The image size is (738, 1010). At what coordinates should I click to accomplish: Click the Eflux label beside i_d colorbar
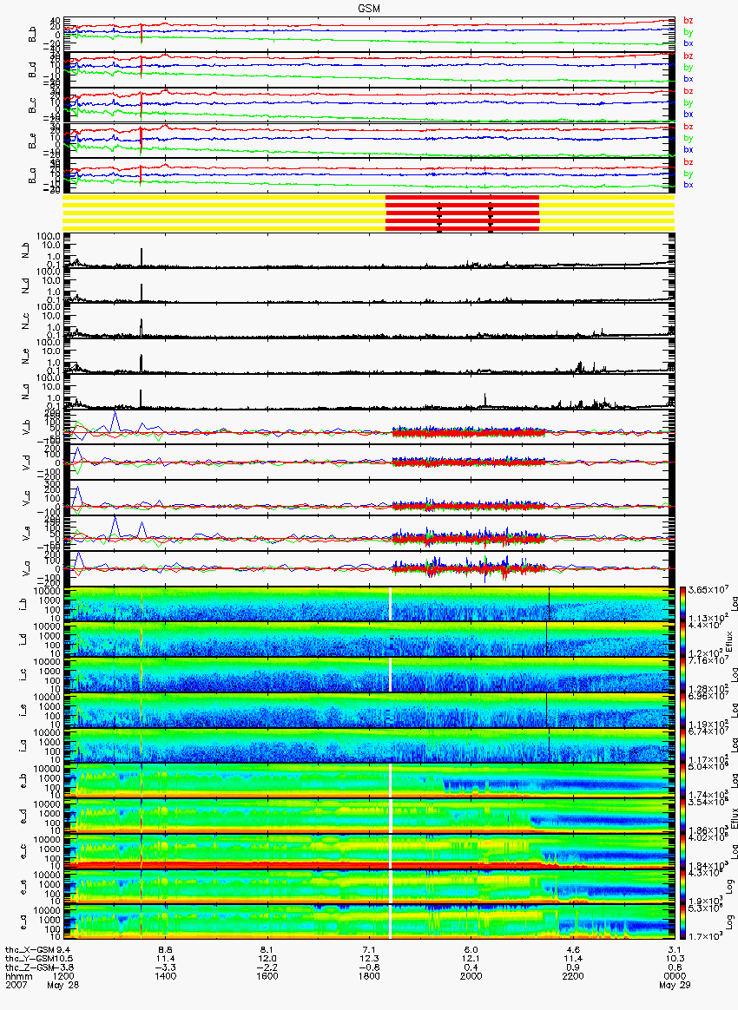tap(730, 639)
